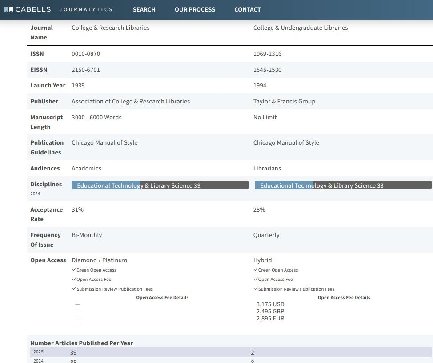Click acceptance rate 28%
433x363 pixels.
tap(259, 209)
